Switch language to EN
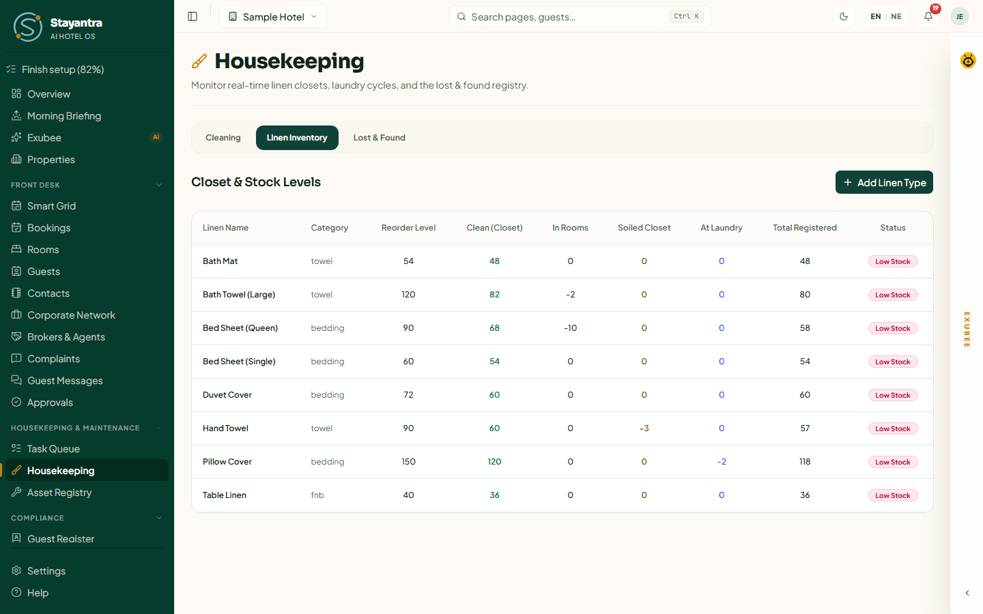983x614 pixels. (876, 16)
